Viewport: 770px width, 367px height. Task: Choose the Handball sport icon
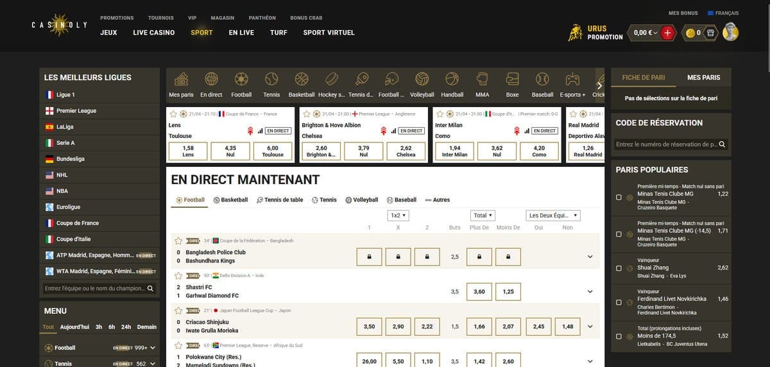click(452, 79)
